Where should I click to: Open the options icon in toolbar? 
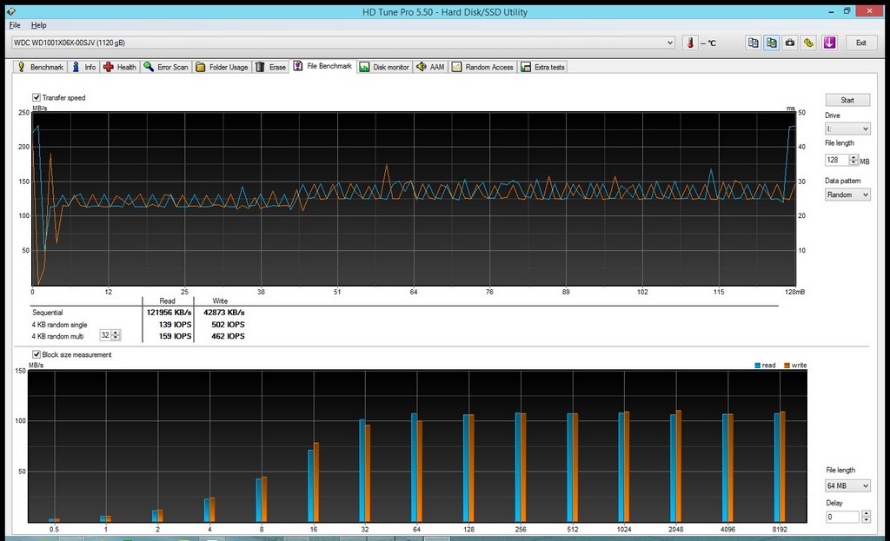(x=809, y=43)
